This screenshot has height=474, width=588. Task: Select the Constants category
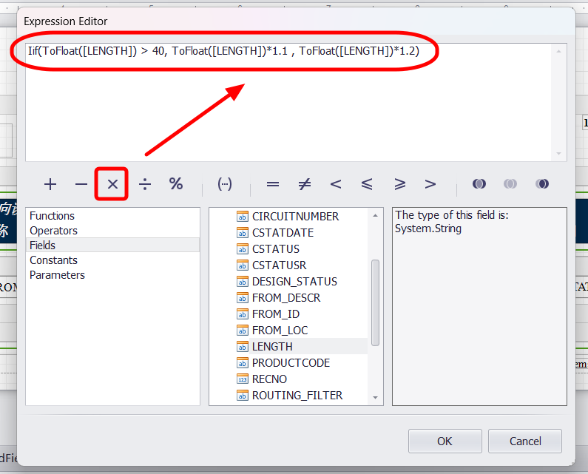tap(112, 260)
